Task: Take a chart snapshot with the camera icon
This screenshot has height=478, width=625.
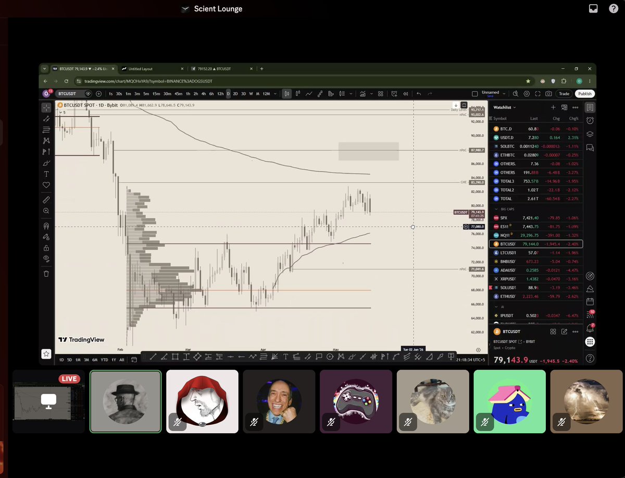Action: coord(548,94)
